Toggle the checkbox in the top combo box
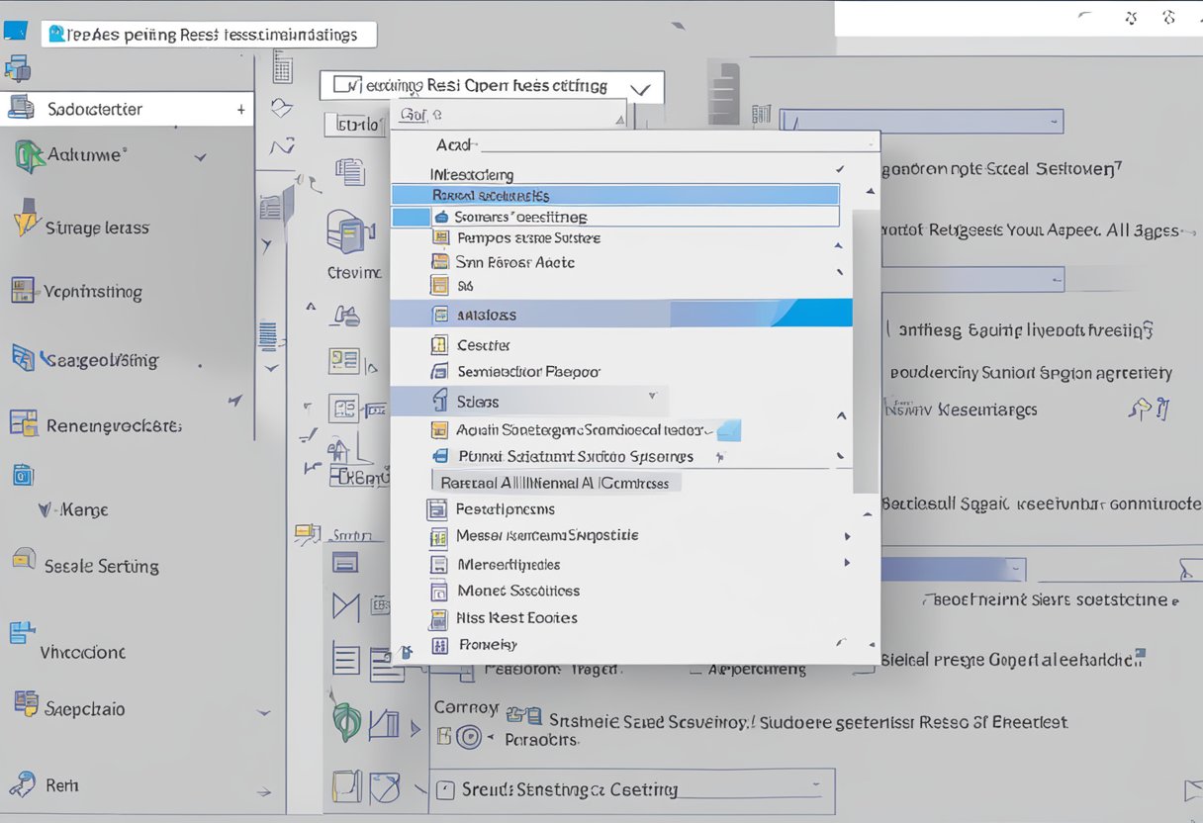The width and height of the screenshot is (1203, 823). (x=344, y=85)
